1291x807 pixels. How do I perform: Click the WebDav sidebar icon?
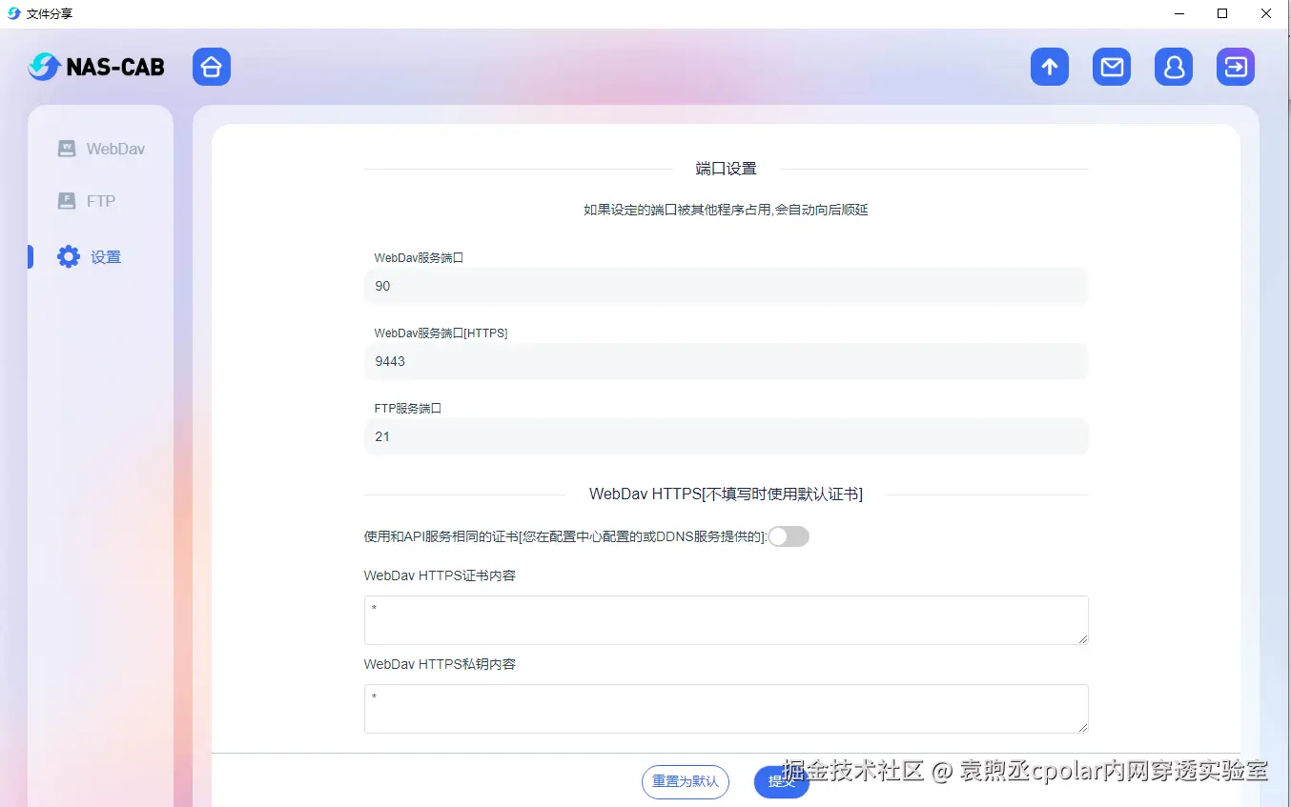tap(67, 149)
